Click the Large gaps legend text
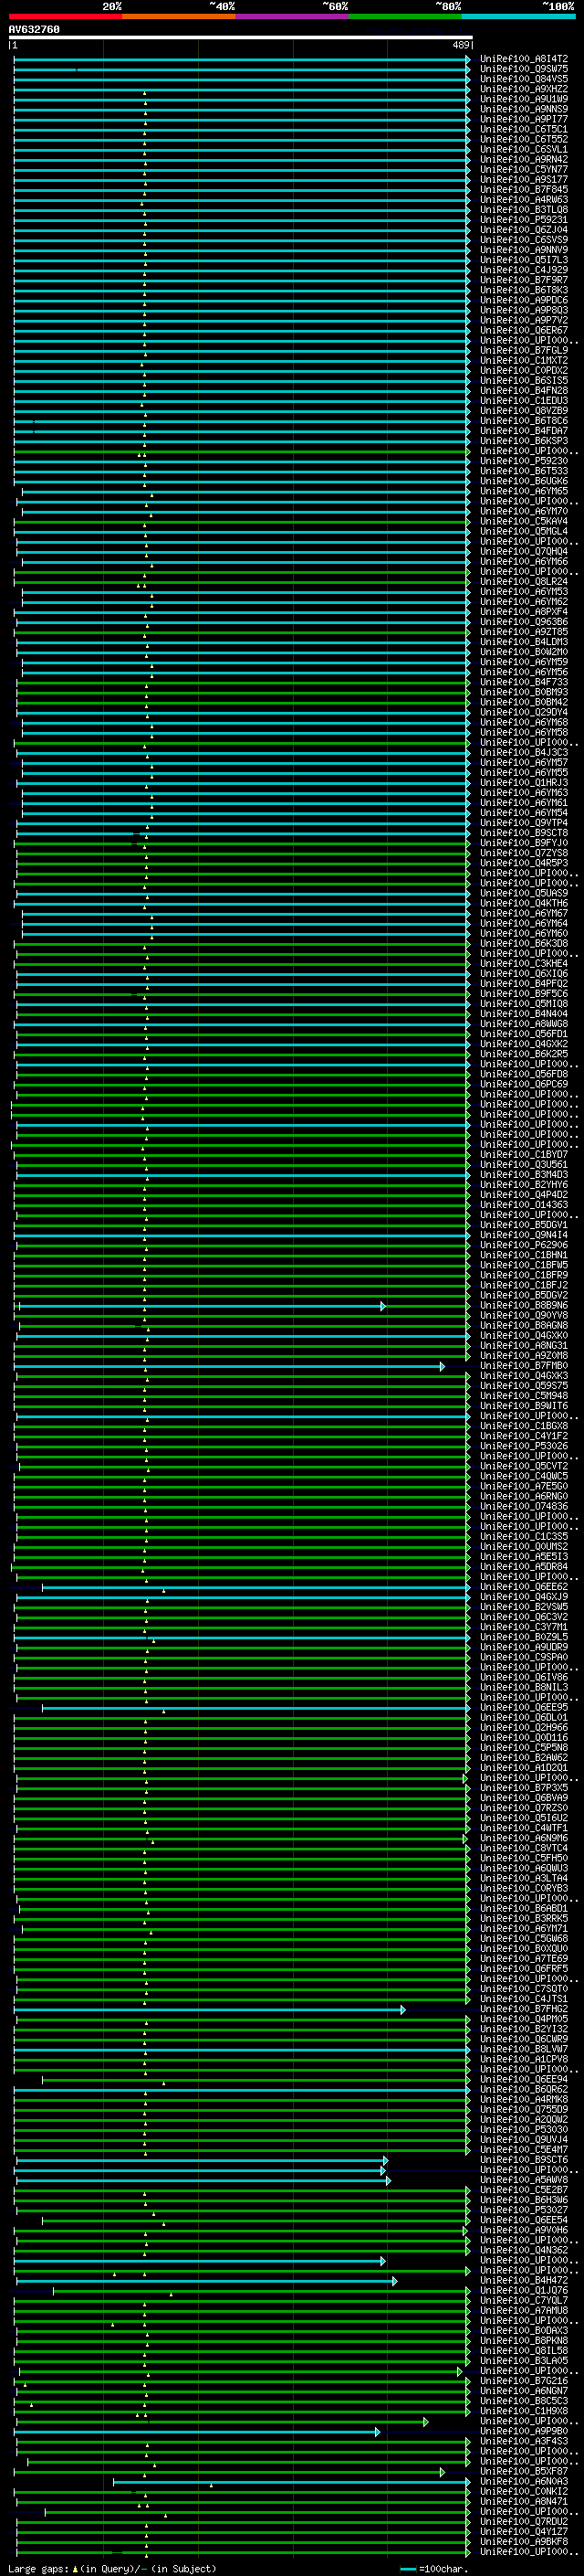The width and height of the screenshot is (584, 2576). pos(112,2569)
